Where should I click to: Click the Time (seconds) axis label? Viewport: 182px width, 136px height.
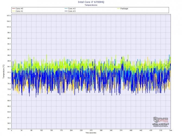[x=91, y=133]
